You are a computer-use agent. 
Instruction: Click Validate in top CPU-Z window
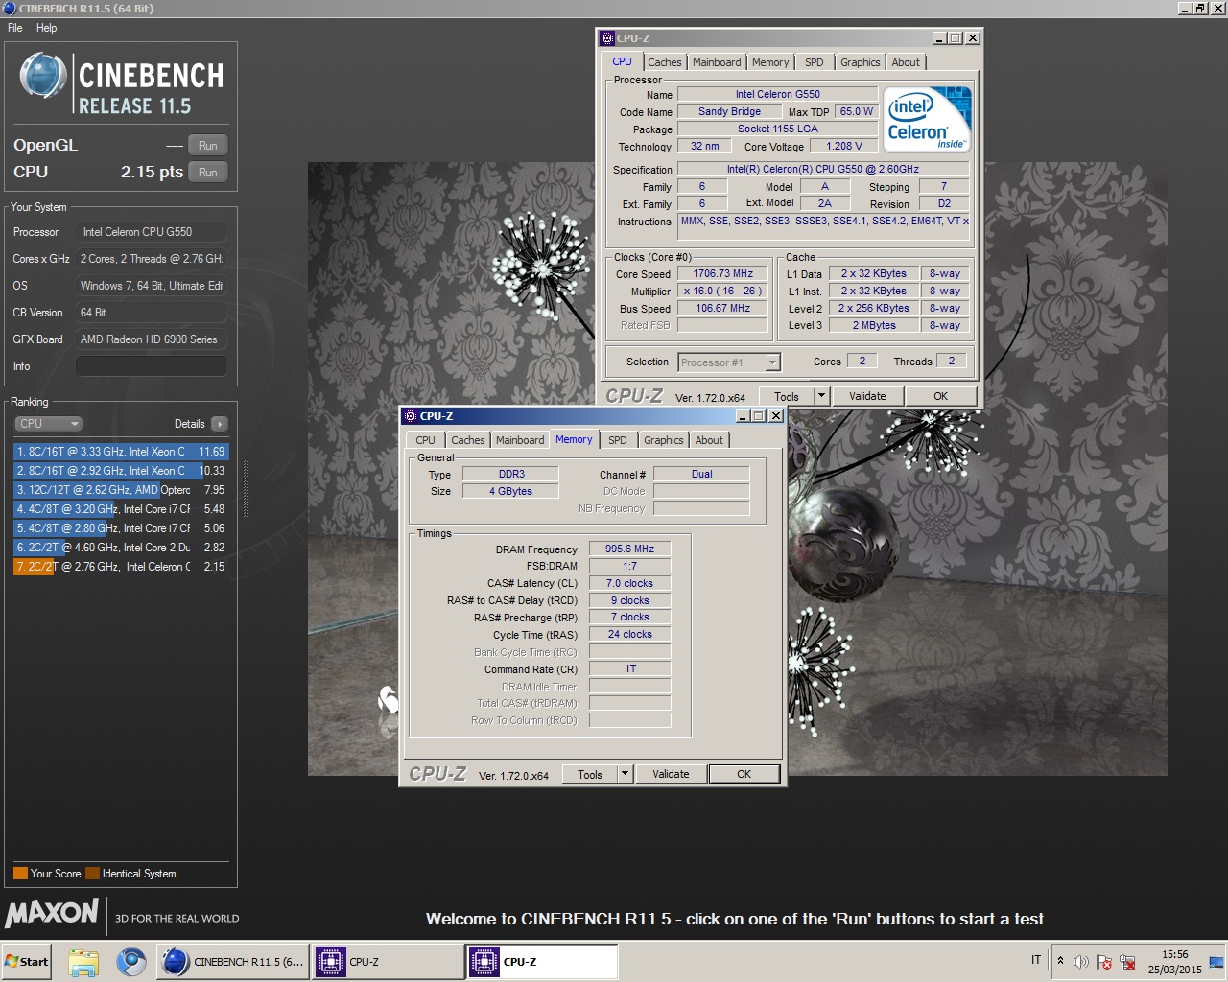click(867, 396)
